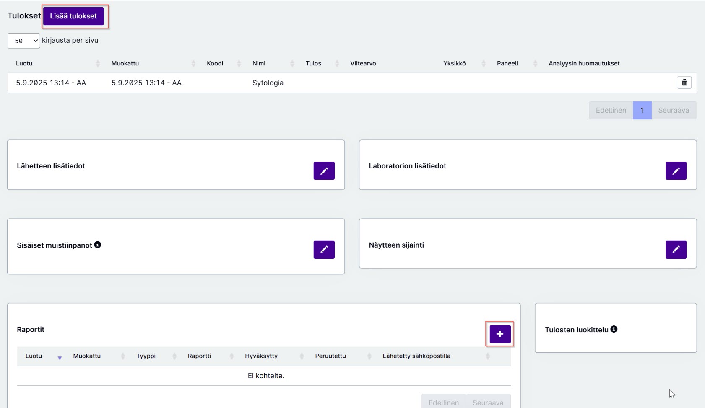Edit Laboratorion lisätiedot with pencil icon
This screenshot has height=408, width=705.
[x=676, y=170]
